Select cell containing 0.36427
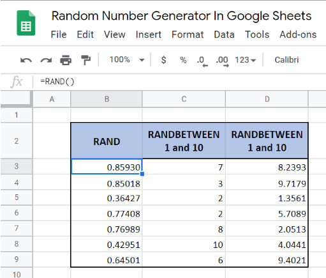The width and height of the screenshot is (326, 278). click(107, 197)
